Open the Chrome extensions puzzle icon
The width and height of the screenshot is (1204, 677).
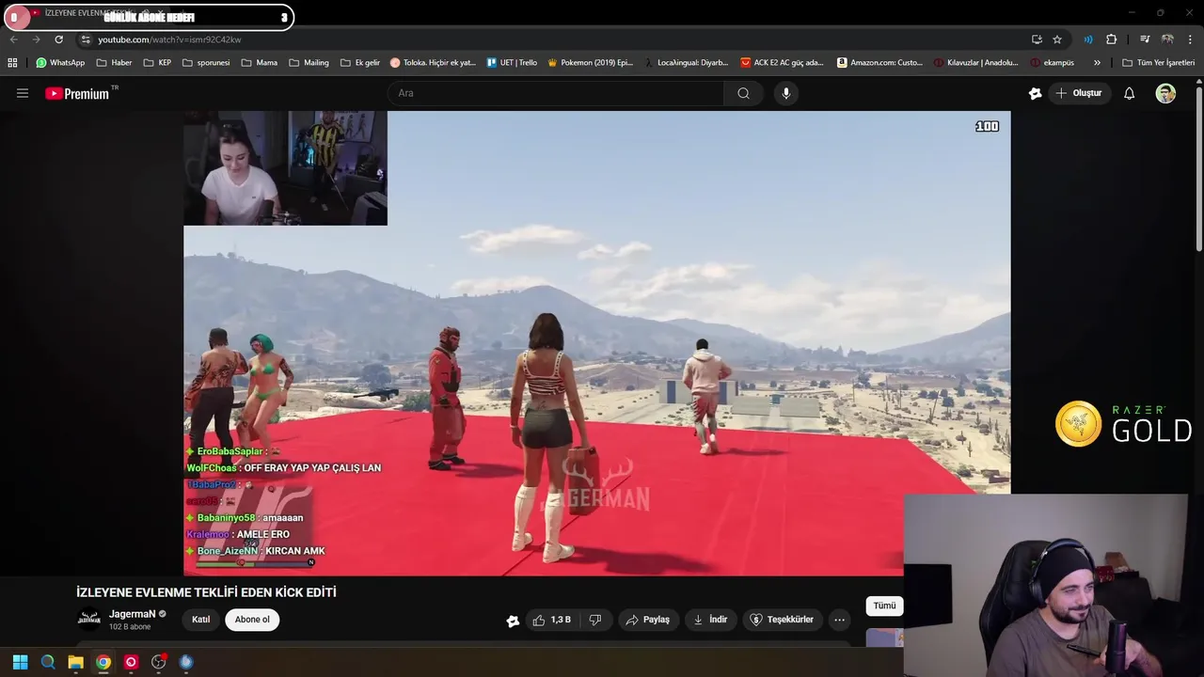pos(1111,39)
